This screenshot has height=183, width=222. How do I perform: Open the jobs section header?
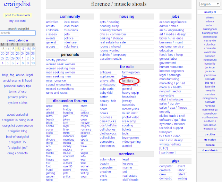176,16
